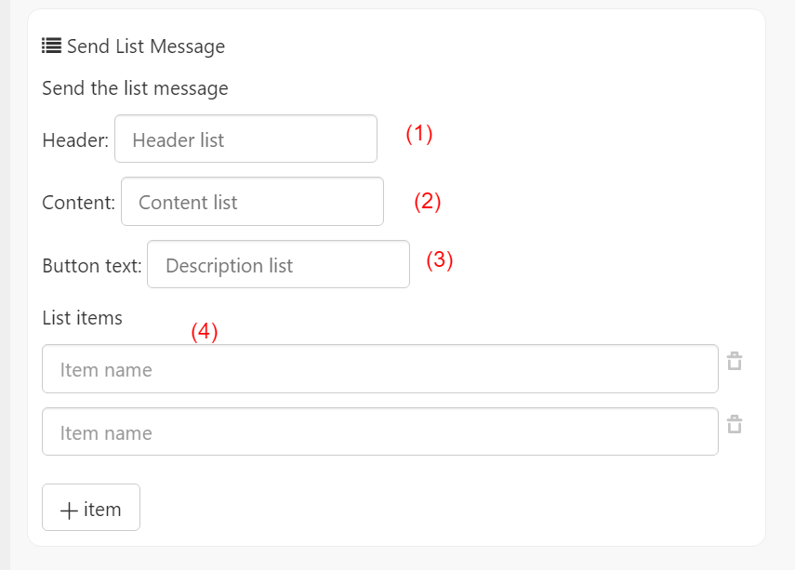Screen dimensions: 795x570
Task: Click the List items section heading
Action: click(82, 318)
